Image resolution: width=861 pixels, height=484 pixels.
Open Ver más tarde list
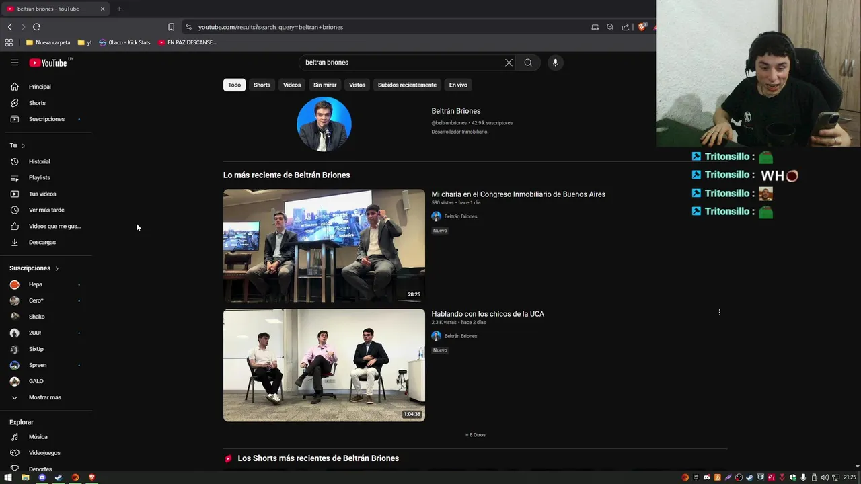point(46,210)
